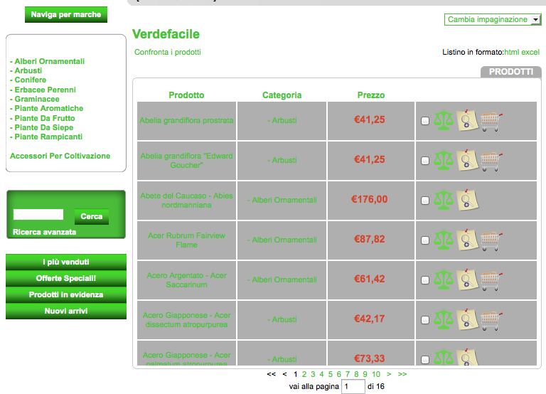Open details note icon for Acero Argentato
Viewport: 546px width, 394px height.
(x=467, y=279)
